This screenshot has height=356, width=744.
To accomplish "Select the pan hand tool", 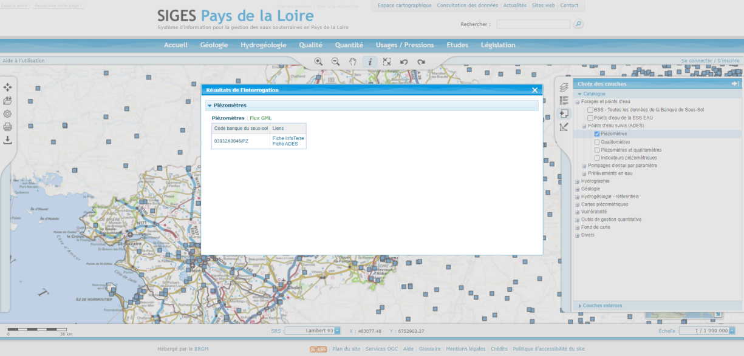I will point(352,62).
